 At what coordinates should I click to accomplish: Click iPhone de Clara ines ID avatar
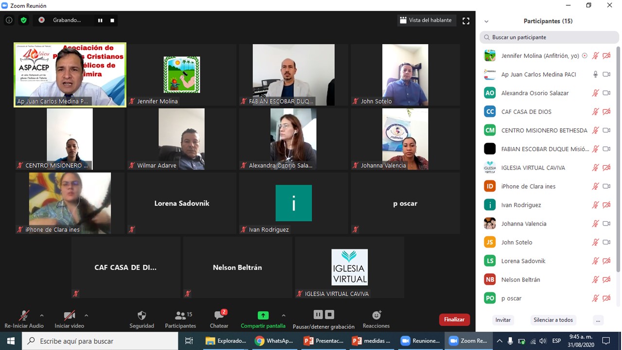point(490,186)
